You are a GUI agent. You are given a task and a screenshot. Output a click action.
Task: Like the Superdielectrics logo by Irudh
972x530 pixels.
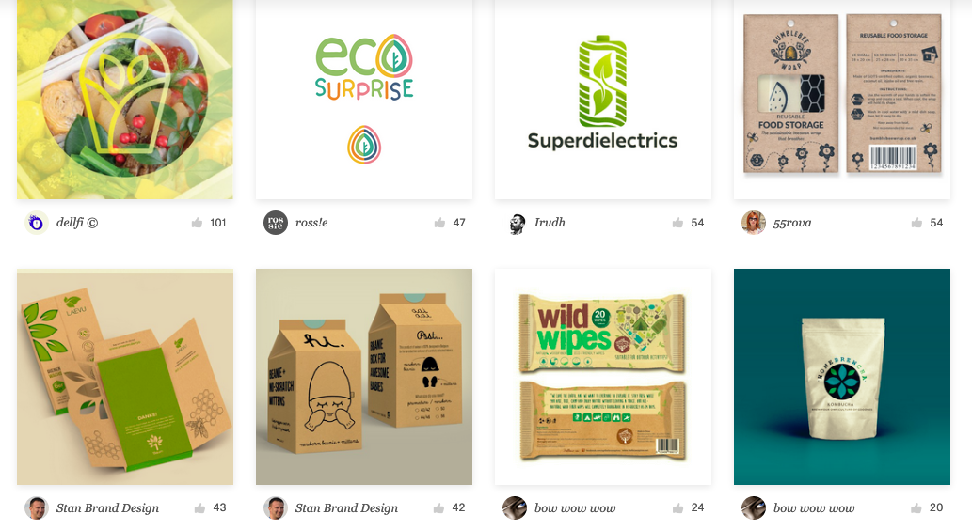click(x=677, y=223)
